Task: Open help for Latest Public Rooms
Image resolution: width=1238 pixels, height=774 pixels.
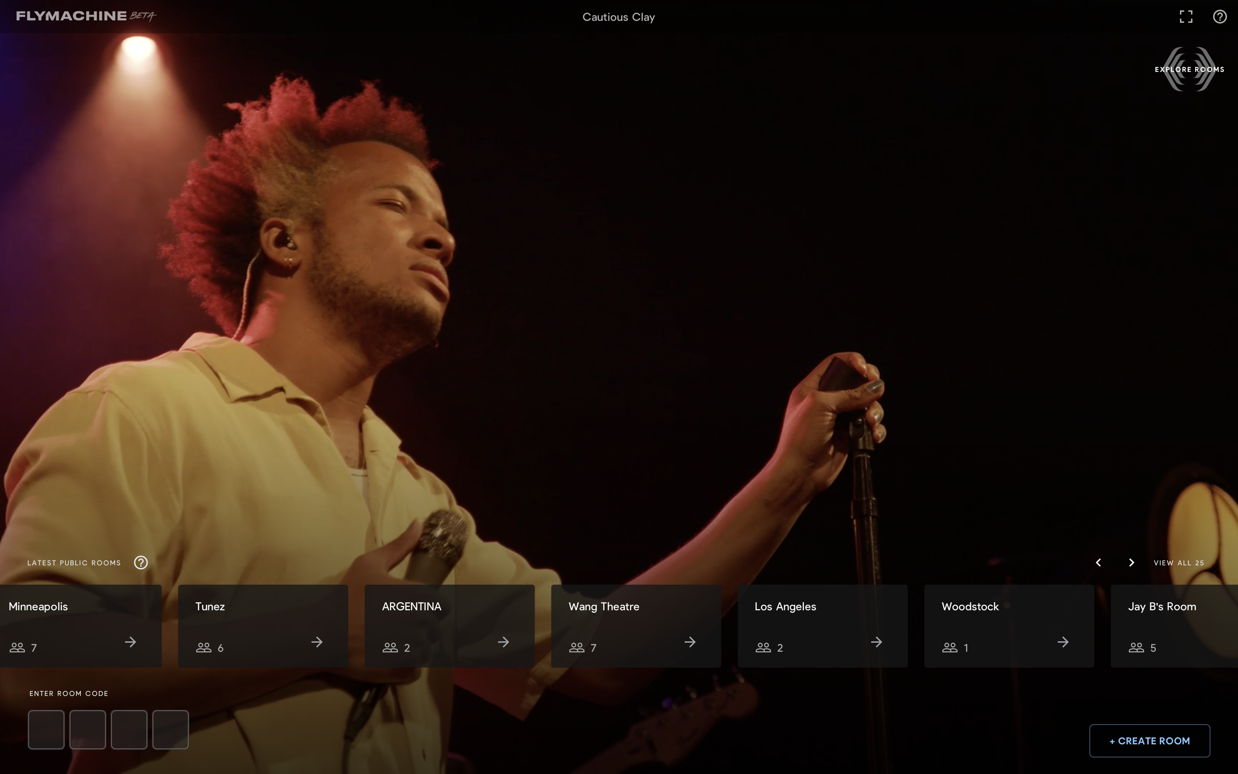Action: [141, 563]
